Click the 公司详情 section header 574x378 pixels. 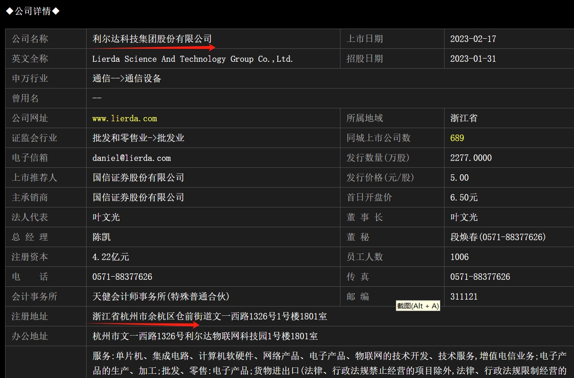(33, 12)
